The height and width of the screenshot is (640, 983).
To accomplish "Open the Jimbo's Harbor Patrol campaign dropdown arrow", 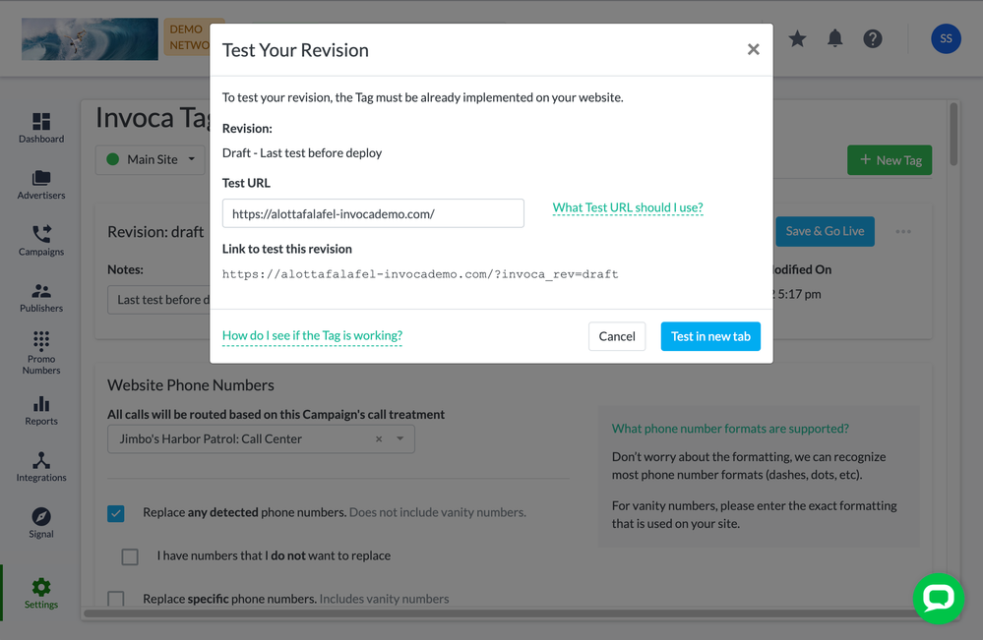I will click(399, 439).
